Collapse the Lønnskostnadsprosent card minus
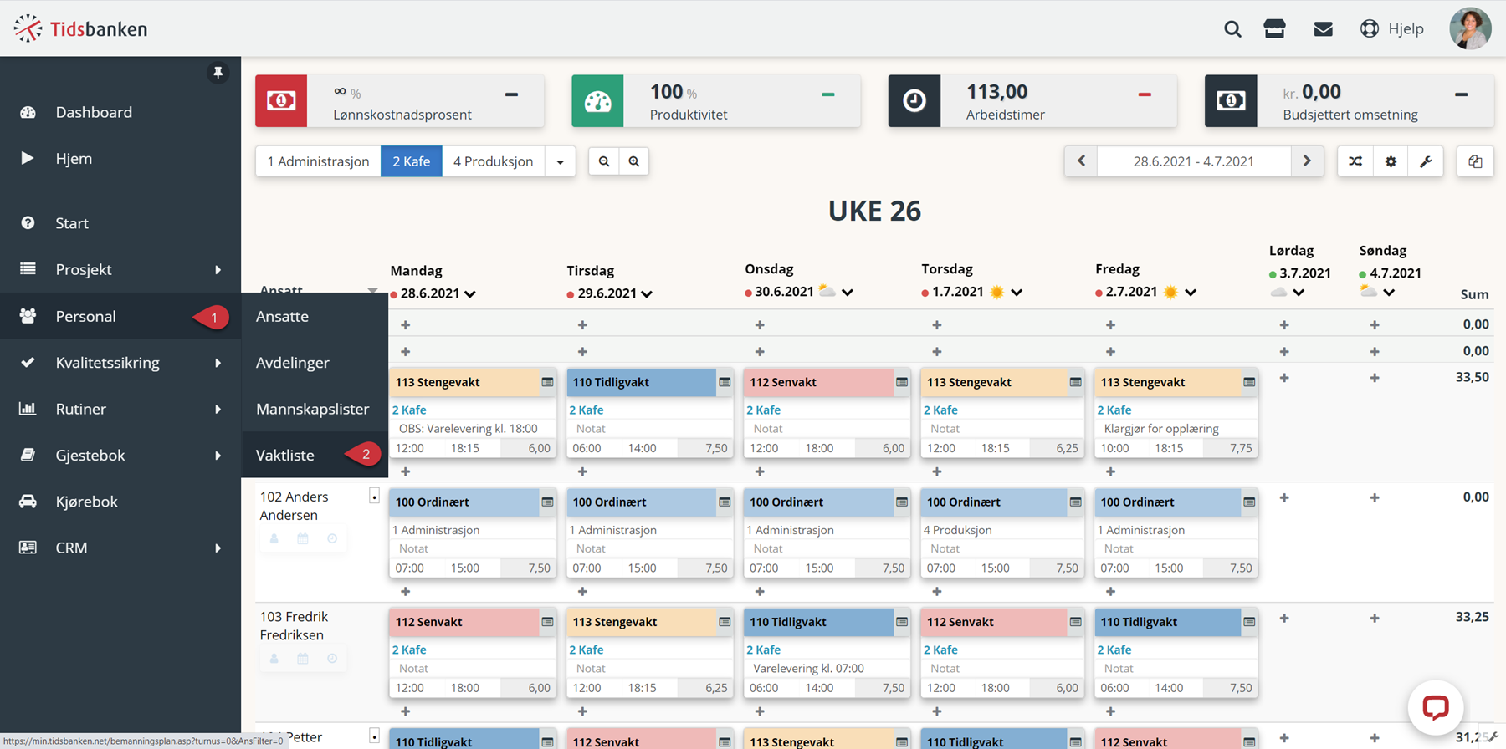 click(x=511, y=94)
